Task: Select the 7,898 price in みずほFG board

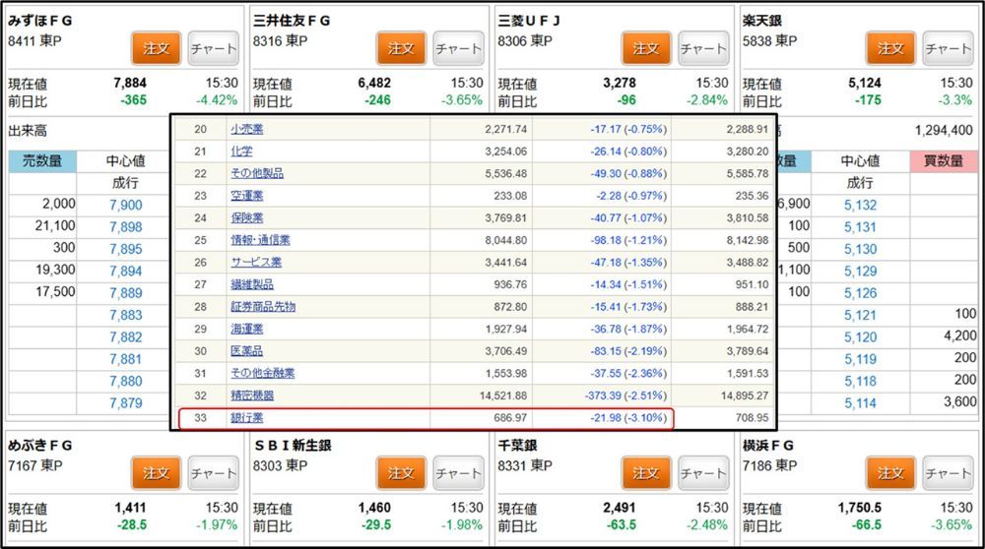Action: pos(126,227)
